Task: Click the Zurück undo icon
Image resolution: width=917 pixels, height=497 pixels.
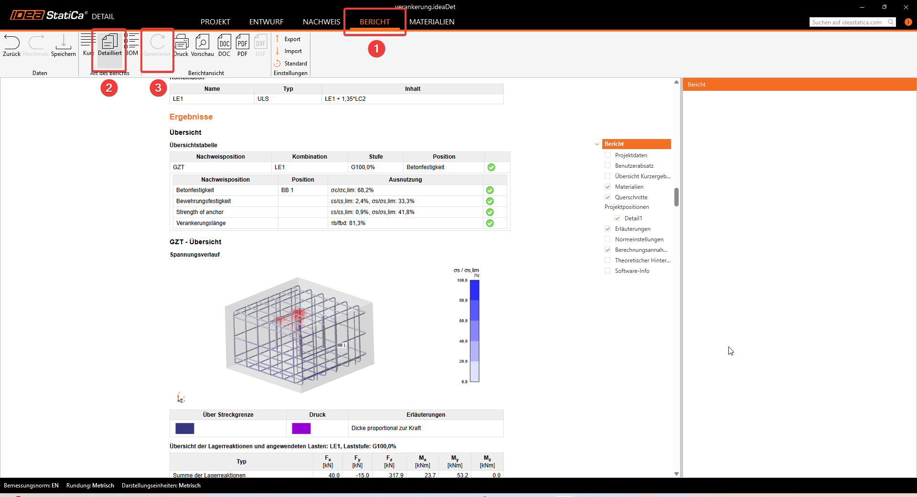Action: point(11,45)
